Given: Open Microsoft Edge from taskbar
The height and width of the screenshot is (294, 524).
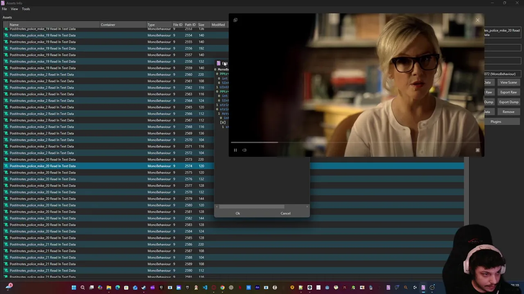Looking at the screenshot, I should click(117, 287).
